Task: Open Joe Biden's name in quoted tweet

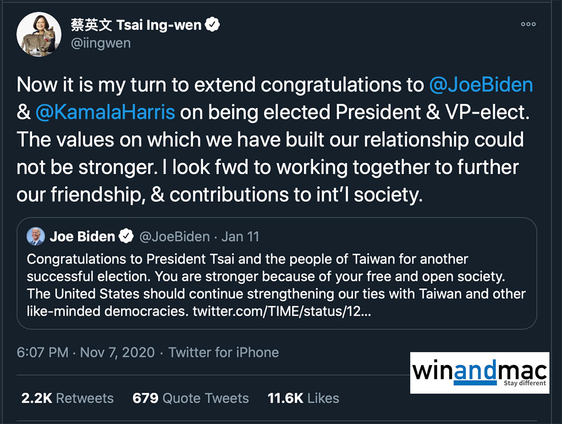Action: point(82,236)
